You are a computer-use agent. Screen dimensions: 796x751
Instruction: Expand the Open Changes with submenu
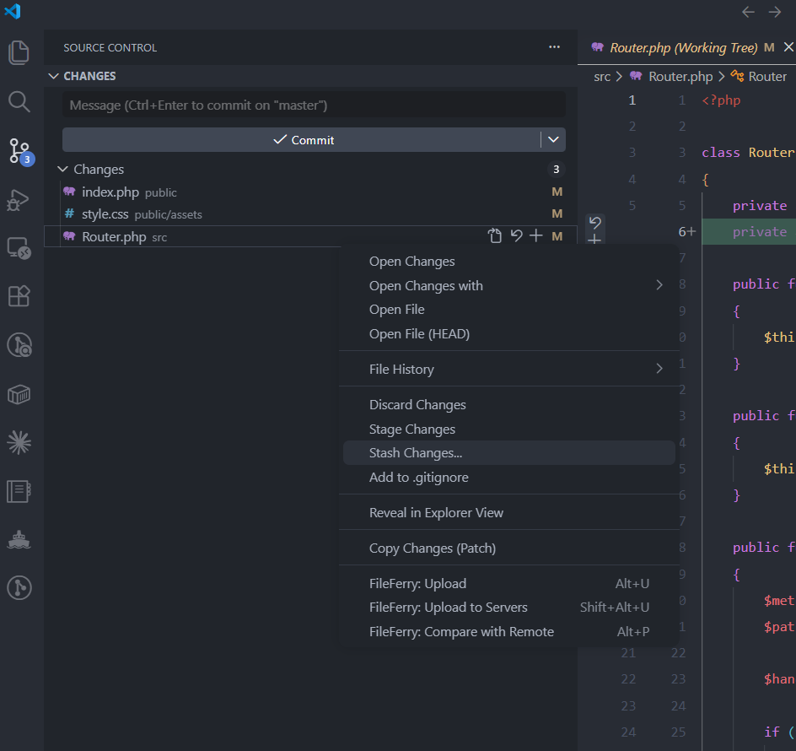pyautogui.click(x=659, y=285)
